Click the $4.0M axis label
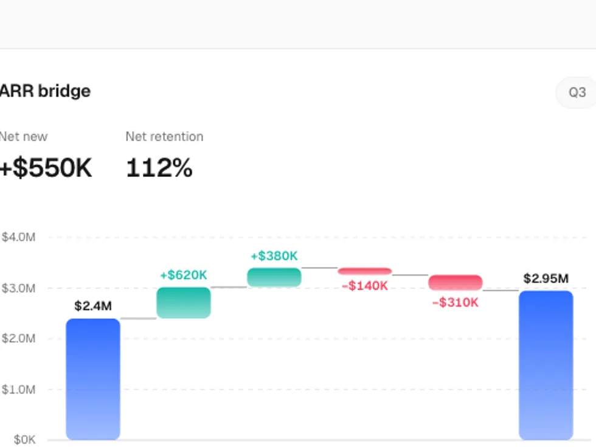Screen dimensions: 596x447 pos(18,237)
